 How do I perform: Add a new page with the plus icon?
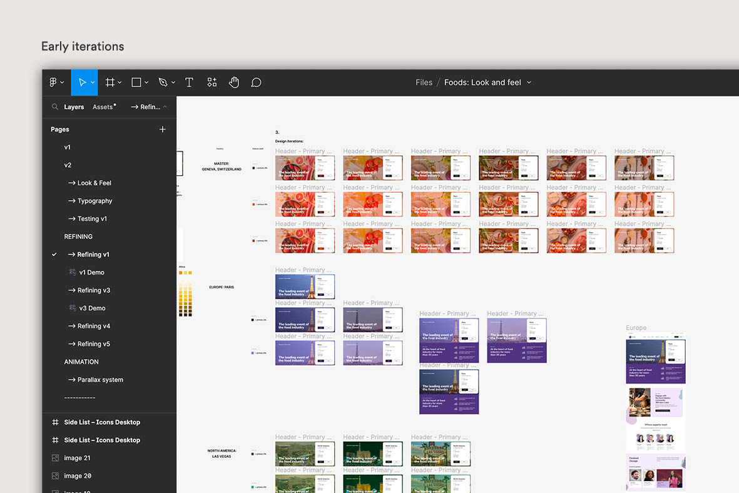tap(163, 129)
